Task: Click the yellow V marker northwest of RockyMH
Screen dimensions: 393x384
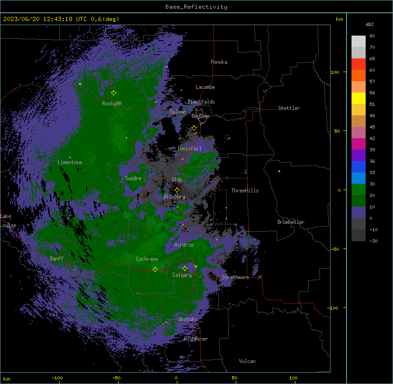Action: [x=80, y=84]
